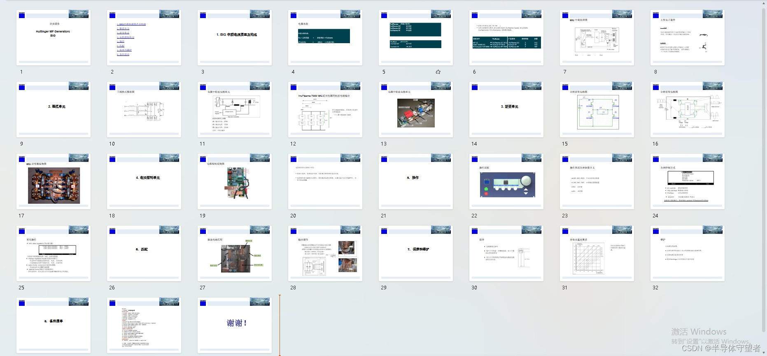Select slide 32 维护
Image resolution: width=767 pixels, height=356 pixels.
click(x=688, y=253)
